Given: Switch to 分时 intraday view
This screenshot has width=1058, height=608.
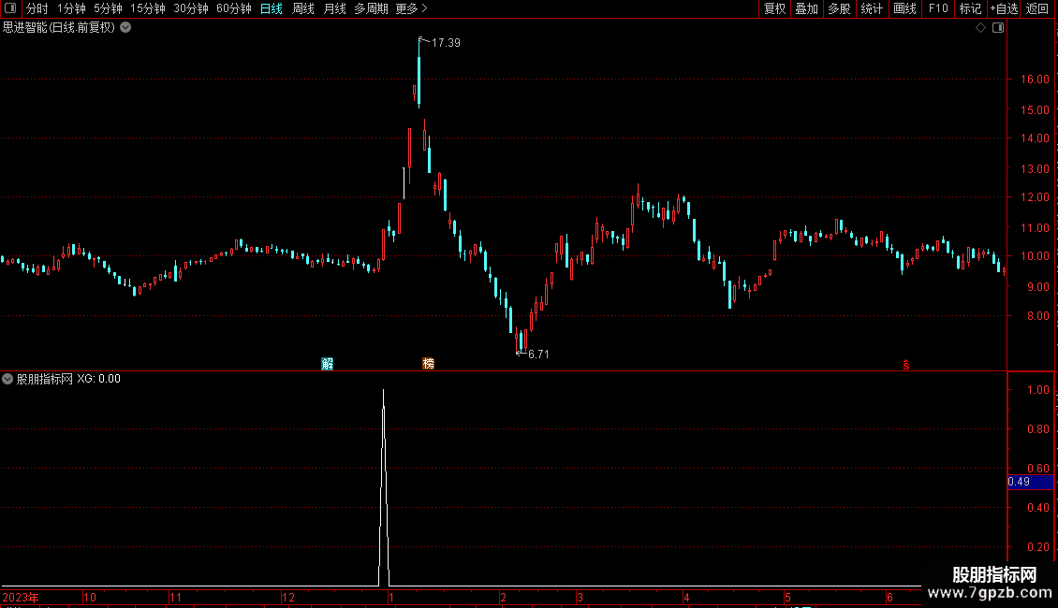Looking at the screenshot, I should point(37,8).
